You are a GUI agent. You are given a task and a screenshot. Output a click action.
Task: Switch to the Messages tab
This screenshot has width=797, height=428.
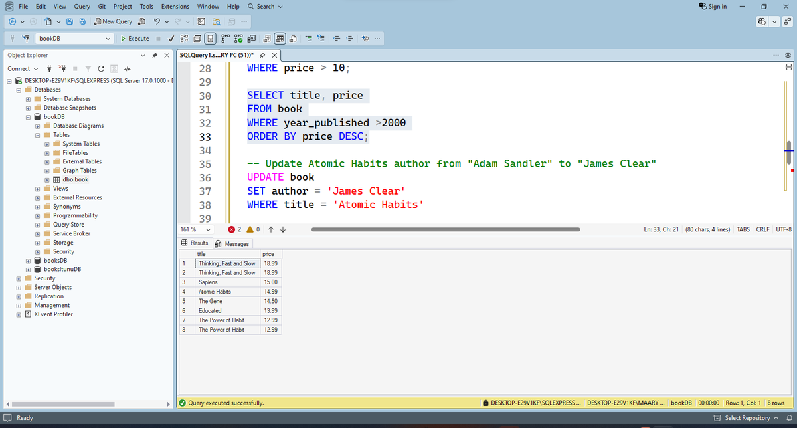(232, 243)
